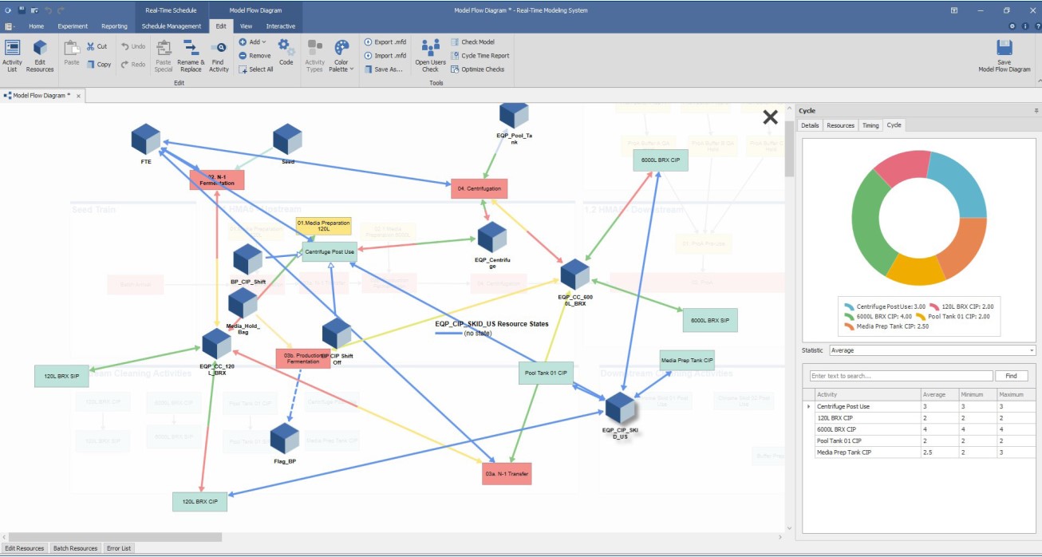Select the EQP_CIP_SKID_US resource cube
The height and width of the screenshot is (557, 1042).
[619, 409]
